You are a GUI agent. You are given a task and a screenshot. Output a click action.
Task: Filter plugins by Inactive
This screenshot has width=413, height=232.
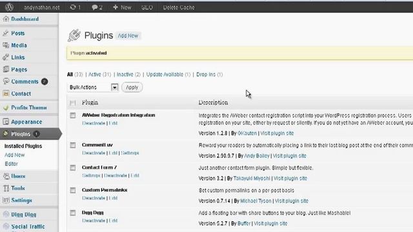tap(125, 75)
